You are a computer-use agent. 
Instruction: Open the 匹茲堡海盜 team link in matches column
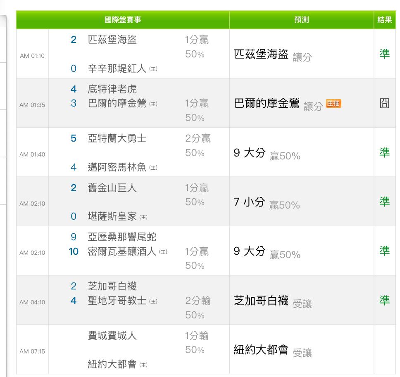[112, 40]
